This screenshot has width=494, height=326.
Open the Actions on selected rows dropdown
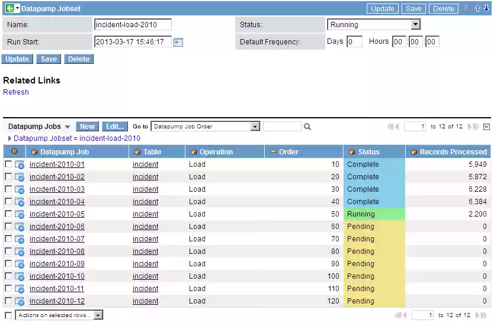point(59,315)
